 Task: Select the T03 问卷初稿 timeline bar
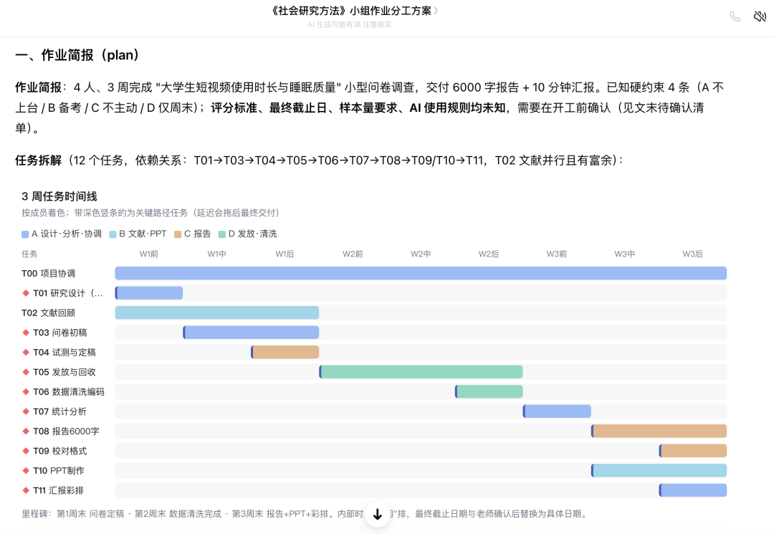click(251, 333)
